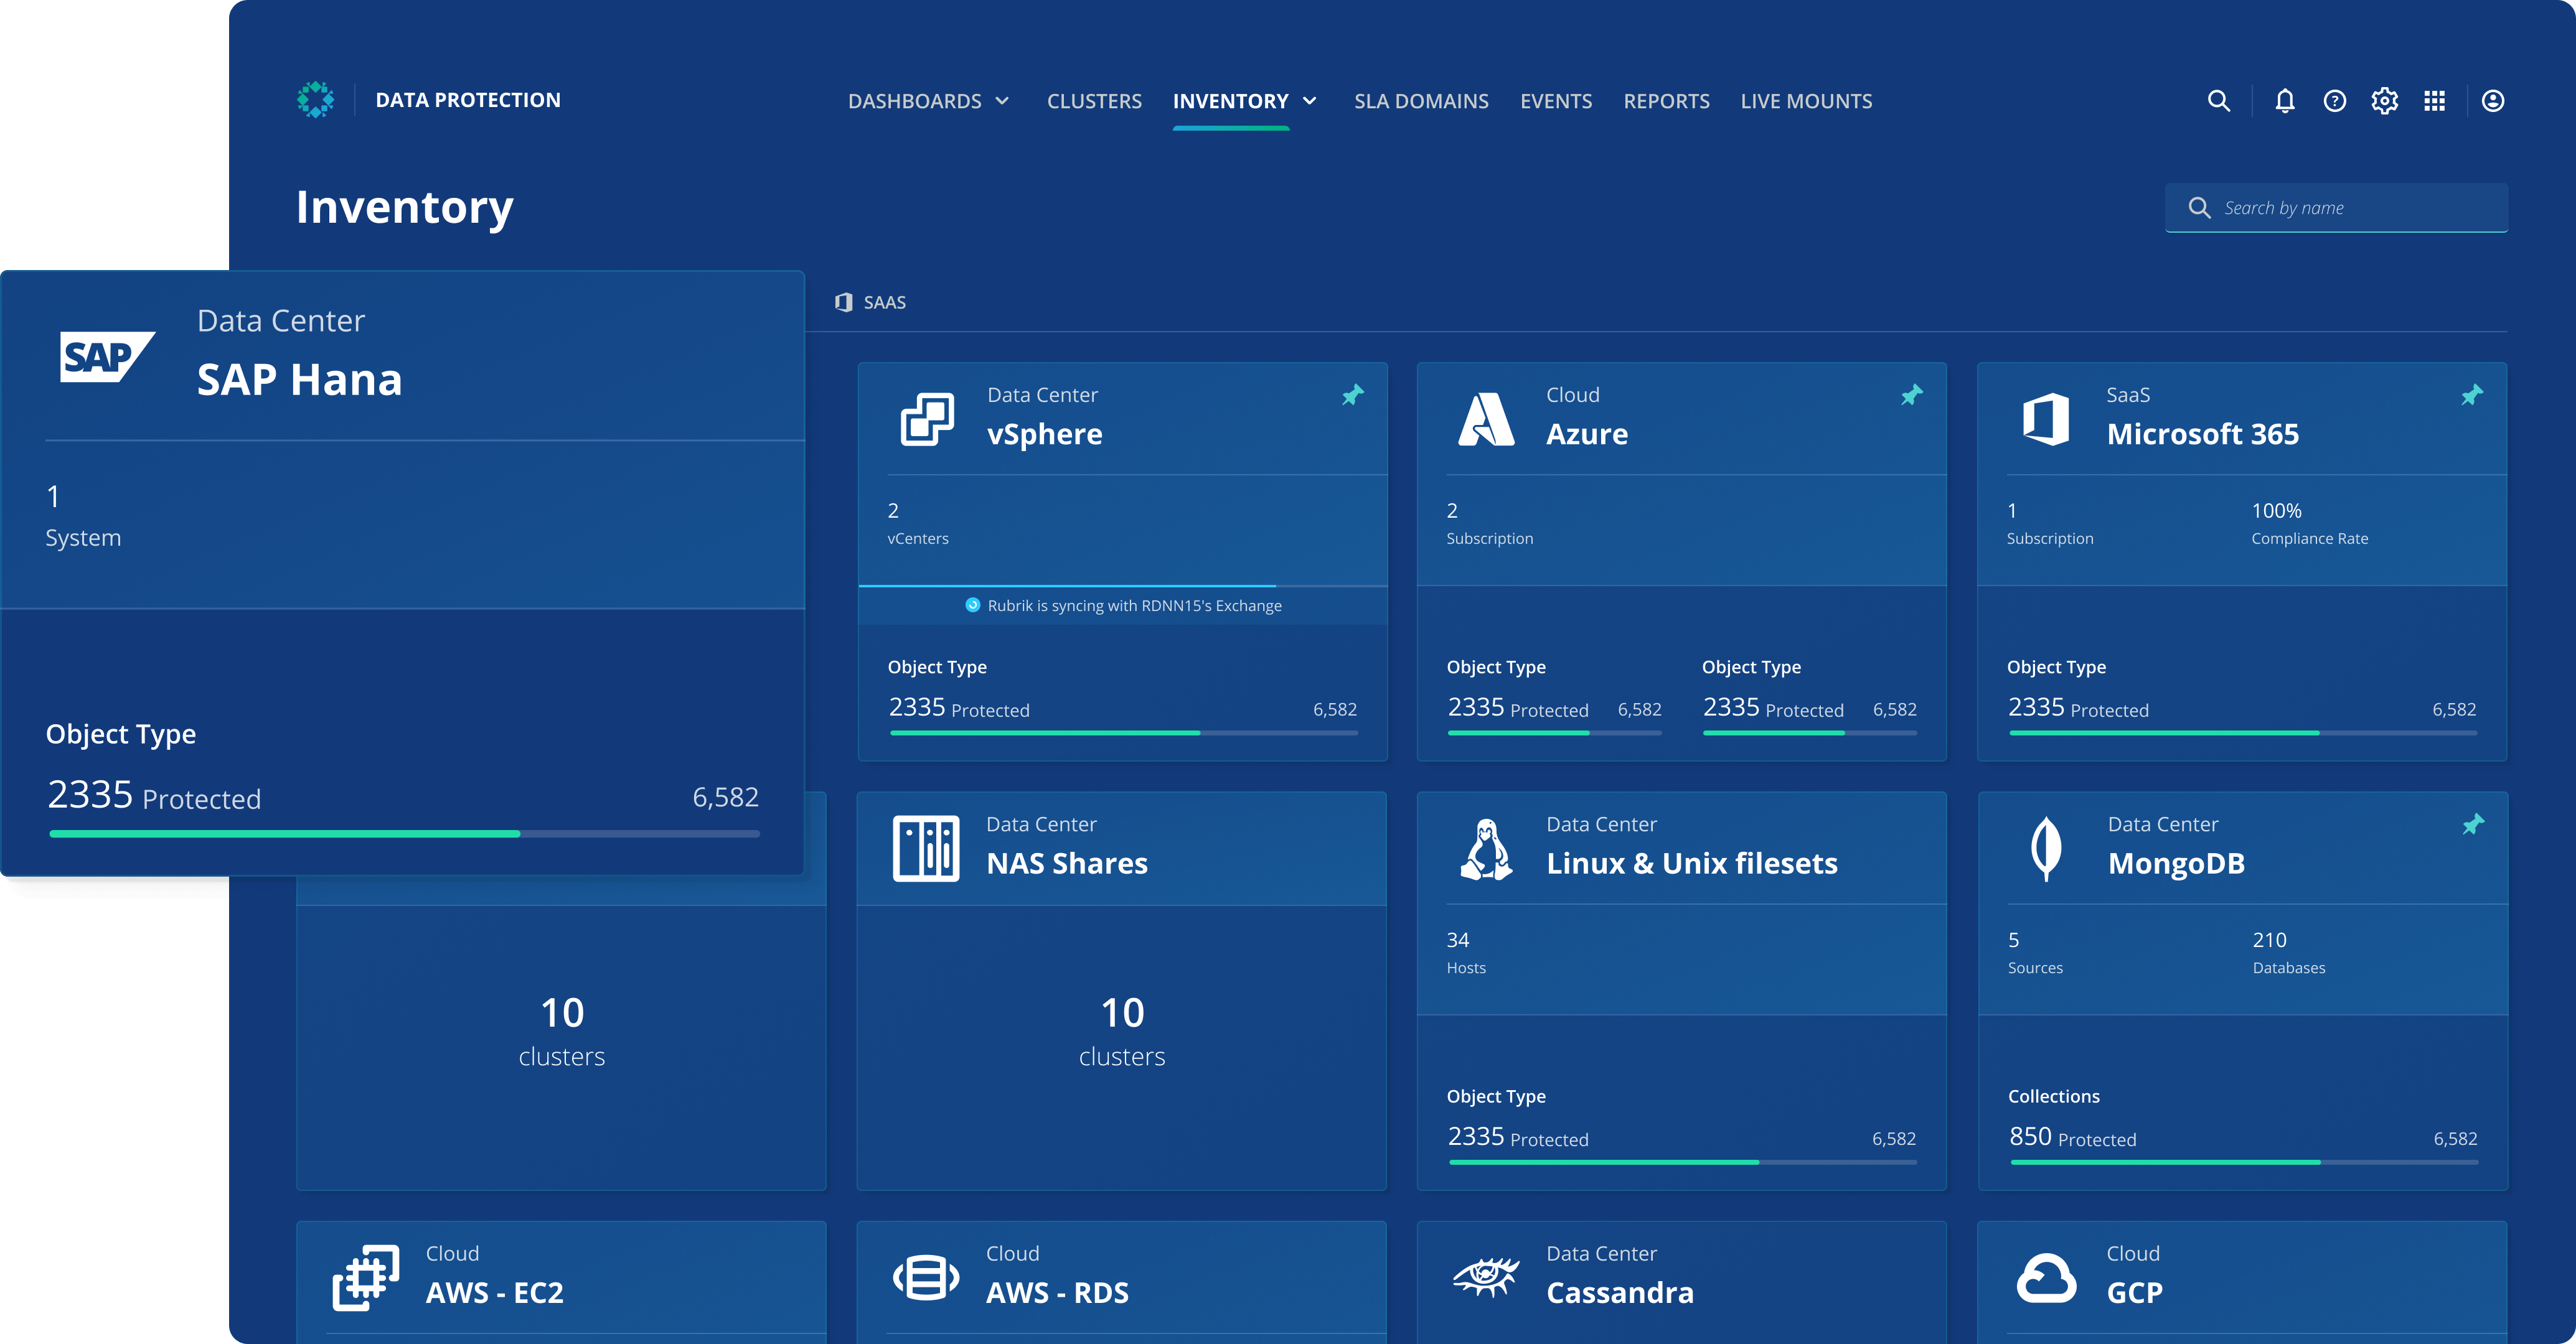
Task: Select the Inventory nav item
Action: tap(1230, 101)
